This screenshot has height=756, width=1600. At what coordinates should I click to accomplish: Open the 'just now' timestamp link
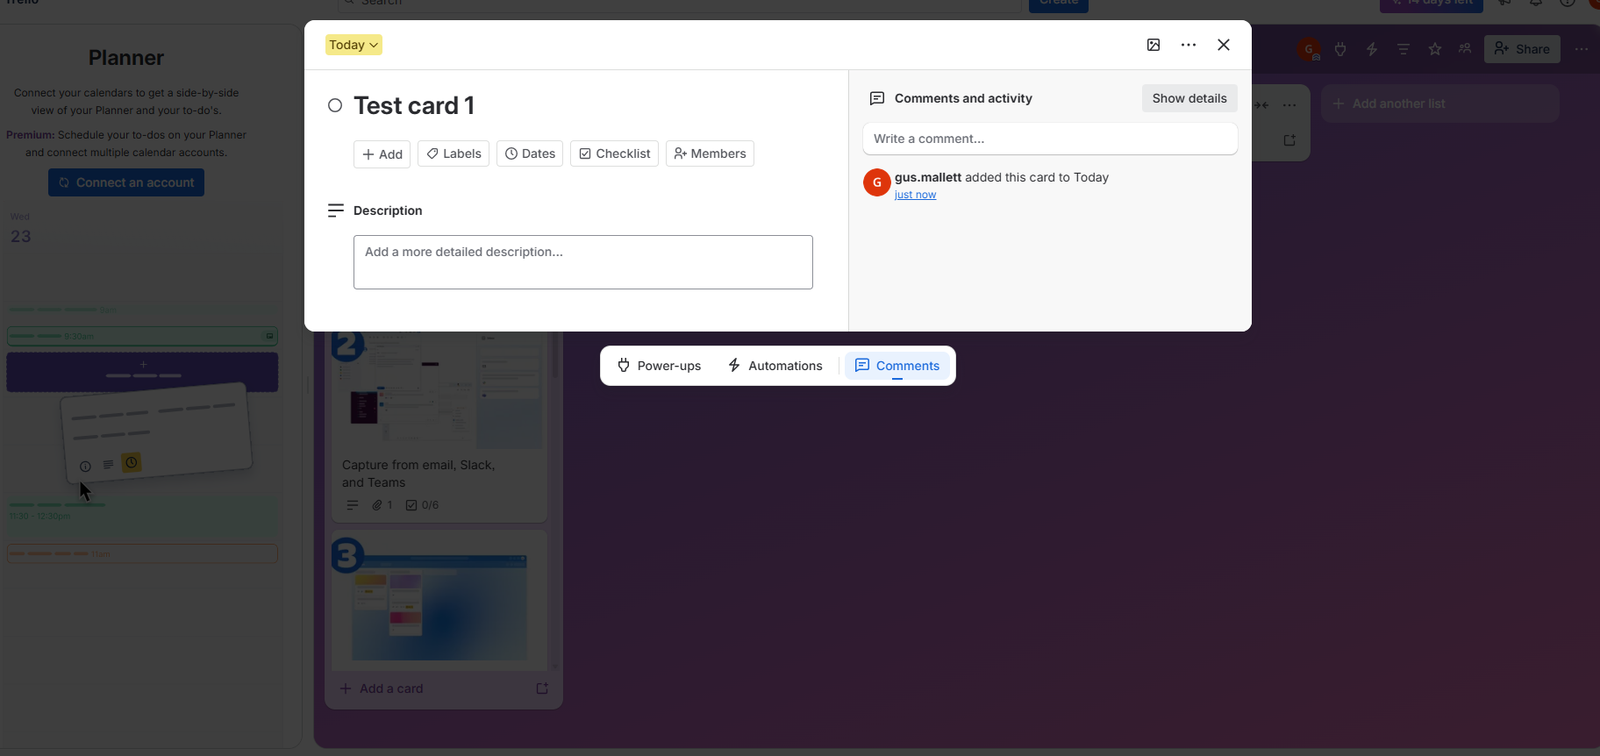click(x=915, y=195)
